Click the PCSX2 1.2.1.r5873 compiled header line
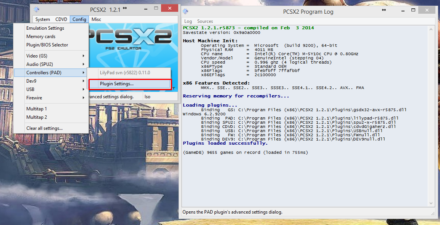The image size is (440, 225). point(248,28)
